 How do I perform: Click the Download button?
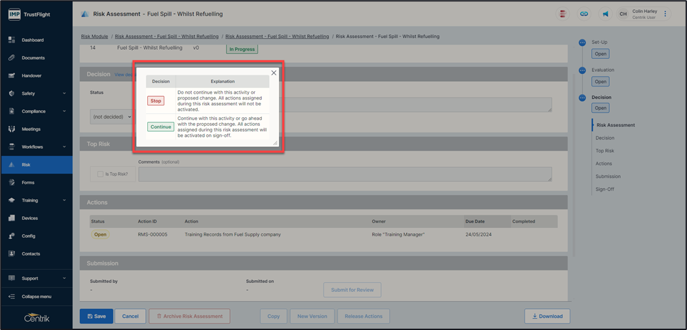coord(548,316)
